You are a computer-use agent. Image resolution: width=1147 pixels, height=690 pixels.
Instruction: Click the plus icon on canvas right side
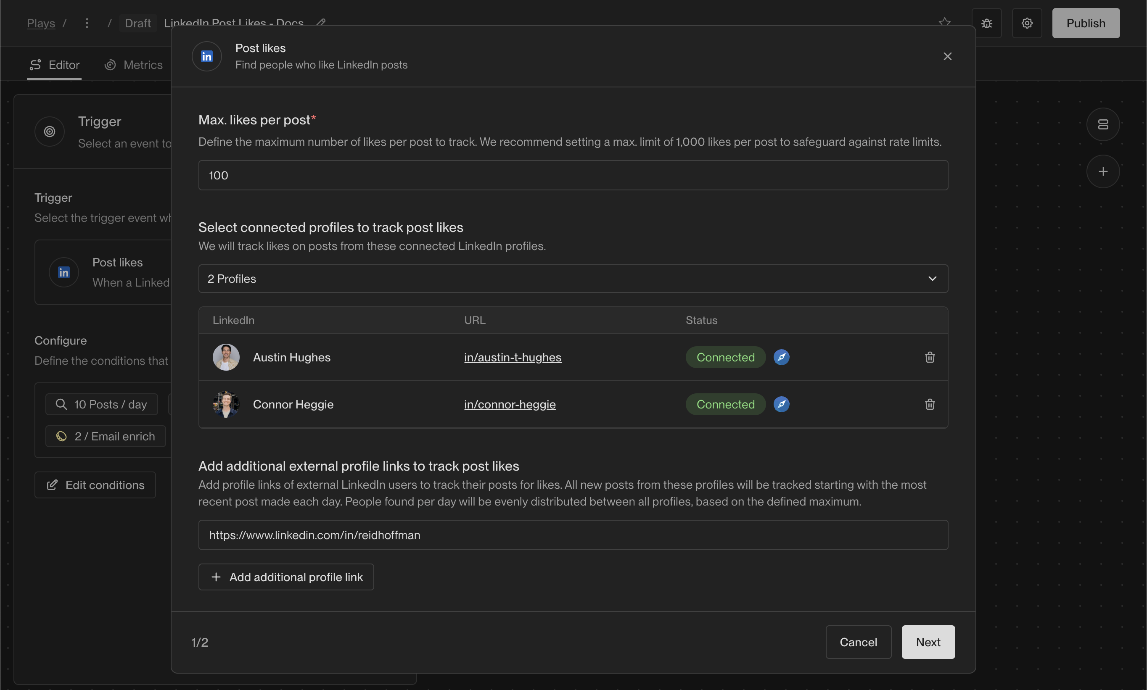coord(1102,171)
